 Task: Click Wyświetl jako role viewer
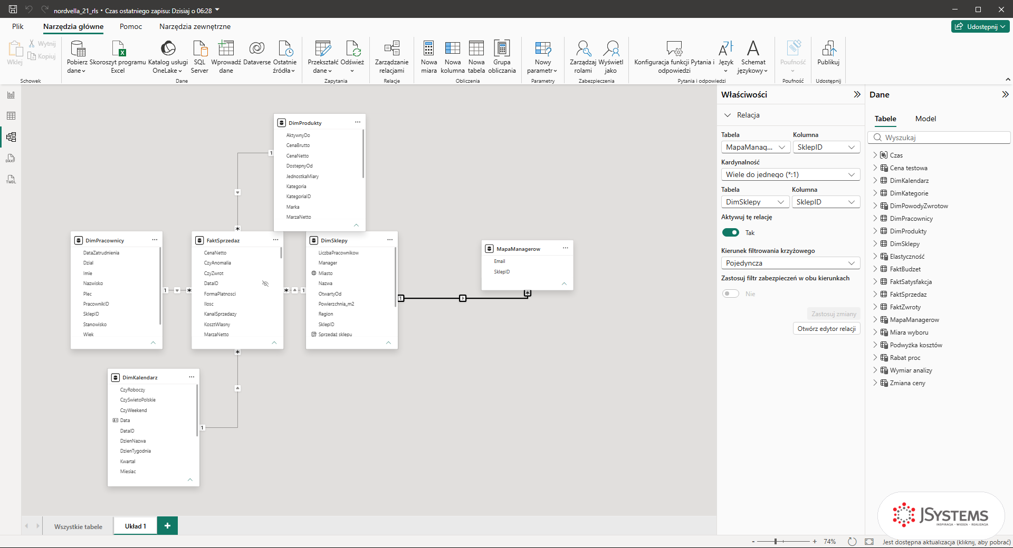pyautogui.click(x=611, y=57)
